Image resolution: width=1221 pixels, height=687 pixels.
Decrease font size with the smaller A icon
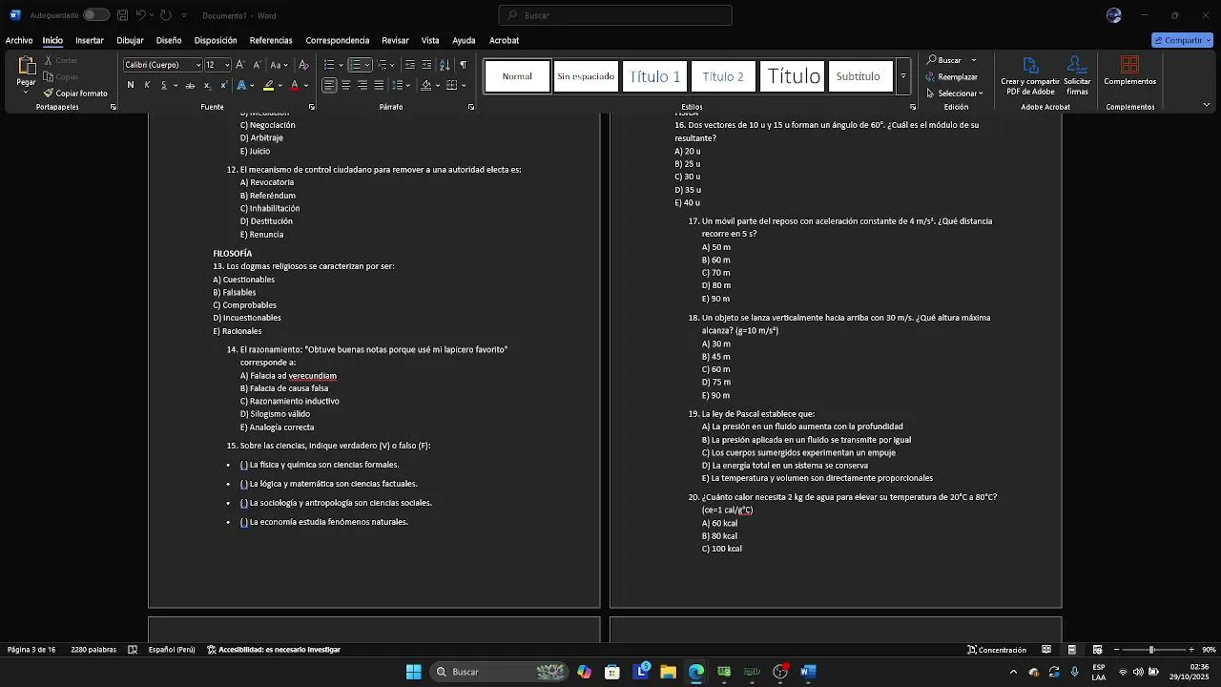coord(257,65)
